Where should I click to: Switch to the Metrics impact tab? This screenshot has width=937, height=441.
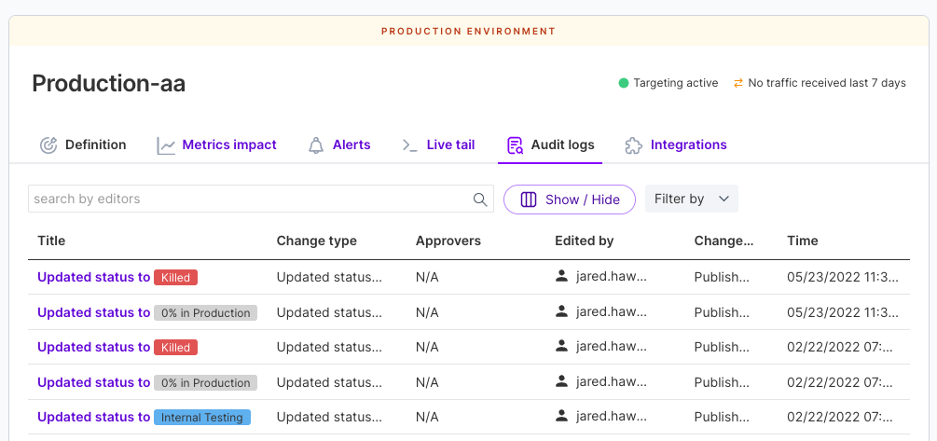[229, 145]
